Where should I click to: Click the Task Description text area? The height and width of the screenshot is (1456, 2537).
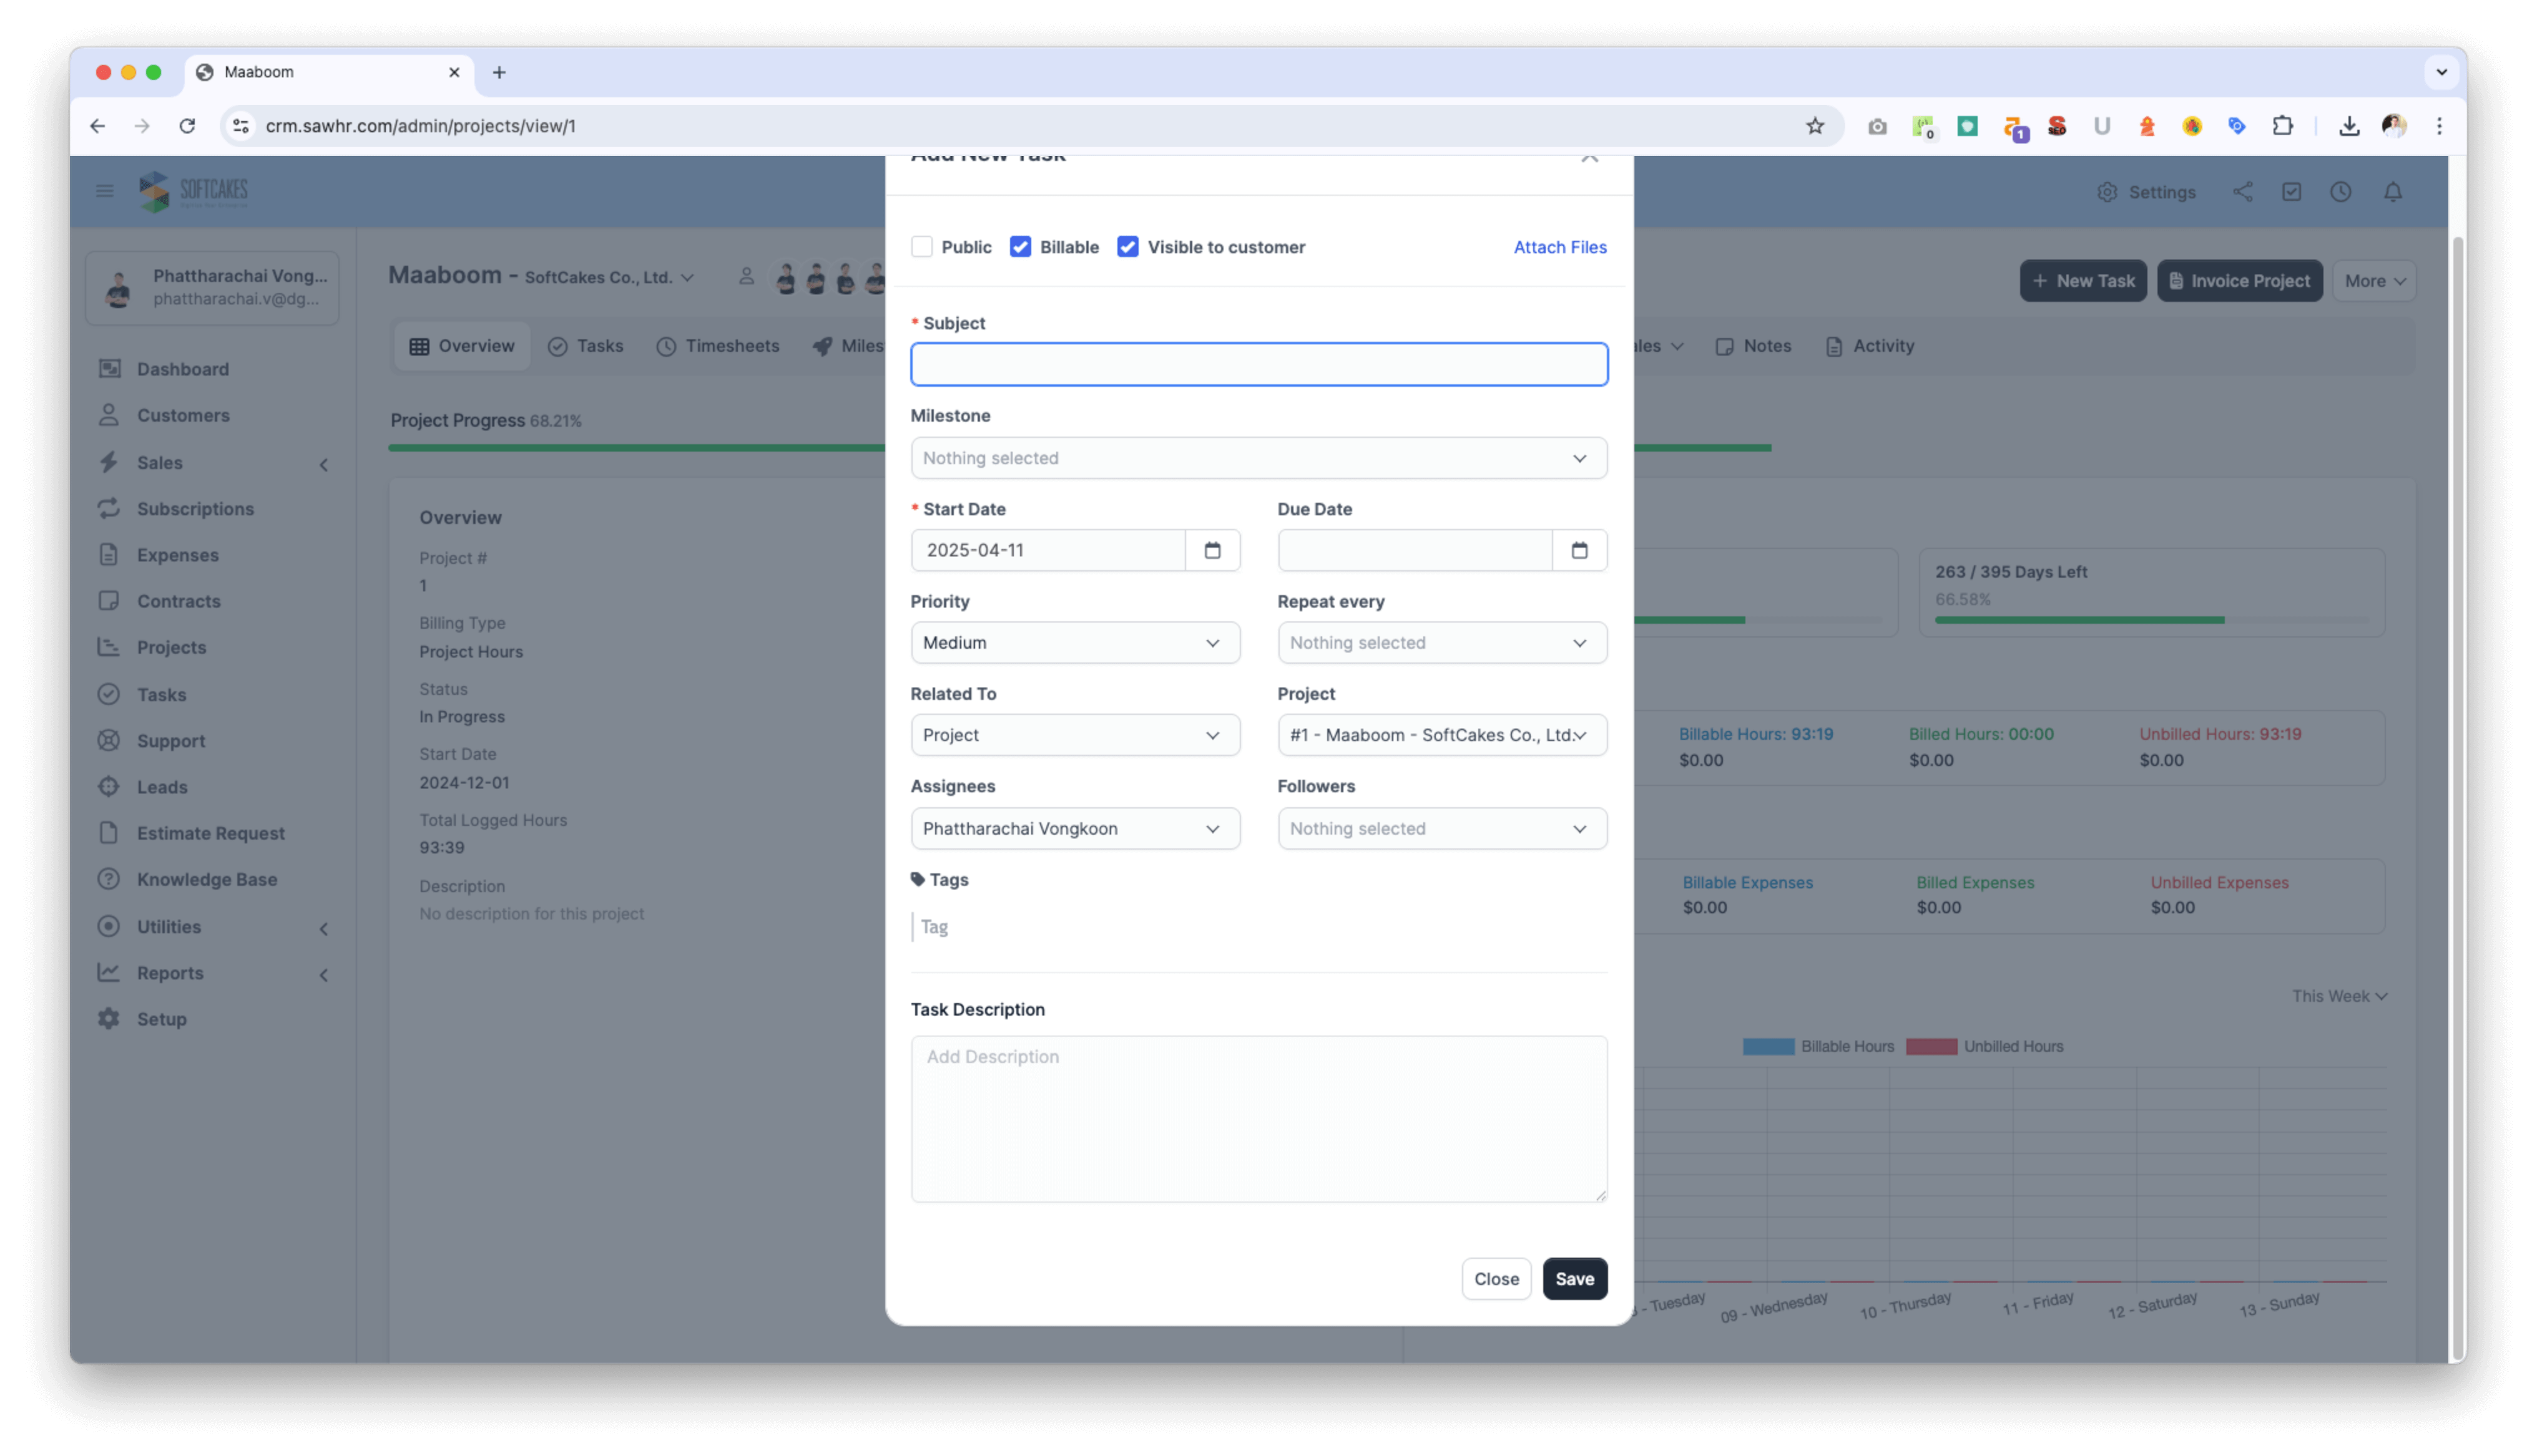(x=1259, y=1119)
